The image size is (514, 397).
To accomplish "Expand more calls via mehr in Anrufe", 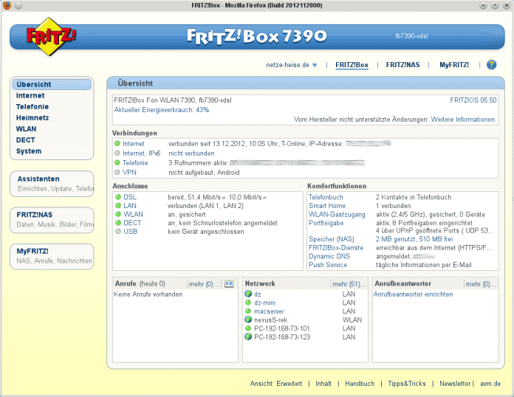I will click(x=204, y=283).
